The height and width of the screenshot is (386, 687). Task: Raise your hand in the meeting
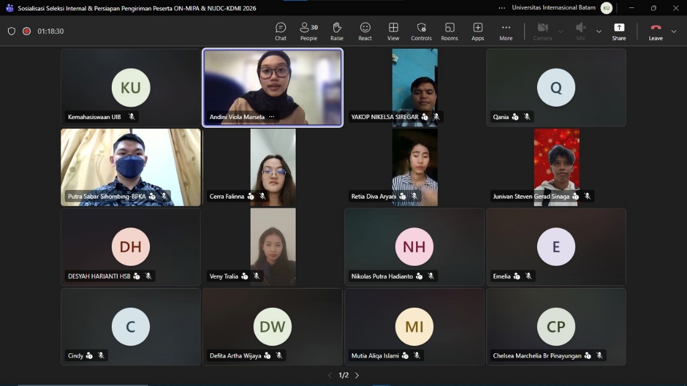[336, 31]
